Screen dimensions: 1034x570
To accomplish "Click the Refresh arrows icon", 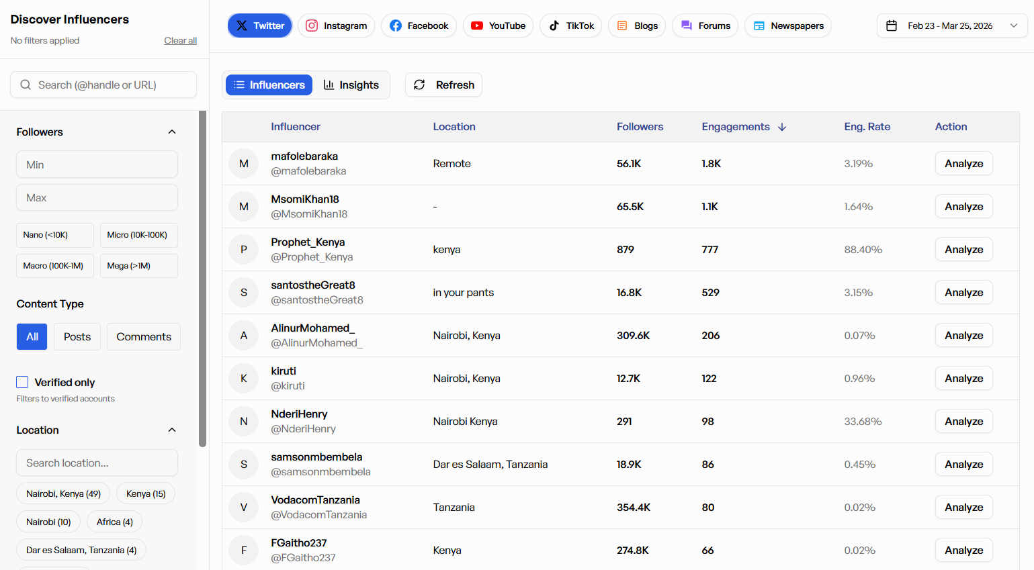I will 419,85.
